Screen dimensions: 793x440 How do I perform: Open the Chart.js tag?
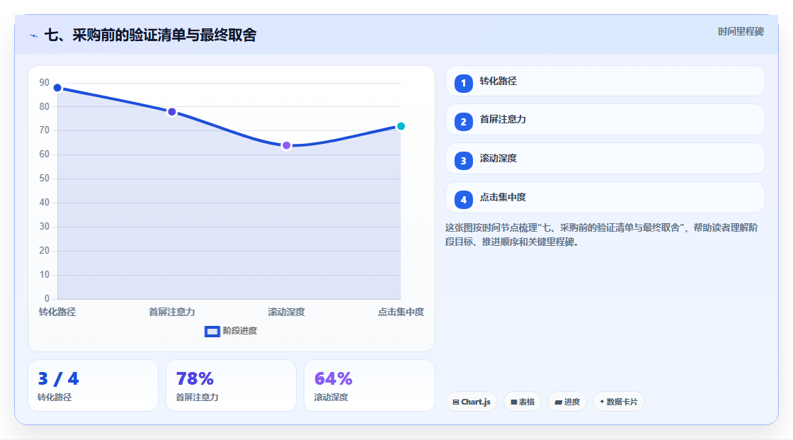(x=472, y=402)
